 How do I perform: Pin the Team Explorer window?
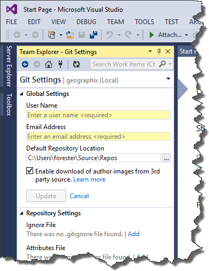(x=159, y=52)
